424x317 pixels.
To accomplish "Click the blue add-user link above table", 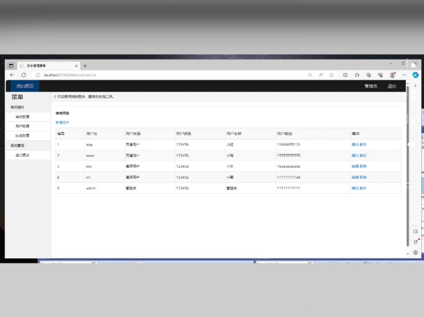I will pyautogui.click(x=62, y=123).
